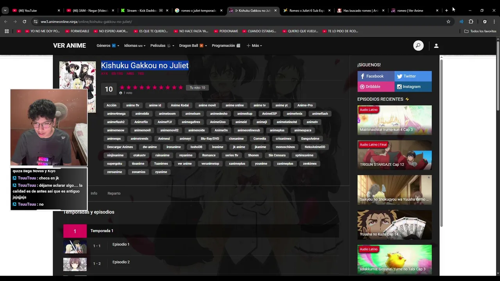Click the sidebar inner scrollbar

pyautogui.click(x=441, y=142)
